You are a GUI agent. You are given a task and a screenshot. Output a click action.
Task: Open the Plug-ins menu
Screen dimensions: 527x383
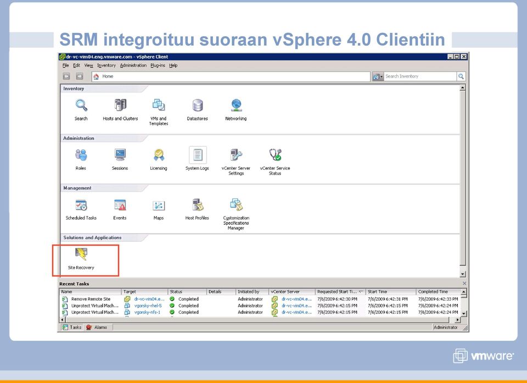tap(158, 65)
